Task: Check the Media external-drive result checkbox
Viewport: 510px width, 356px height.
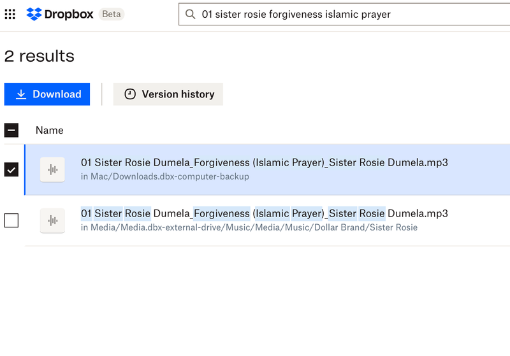Action: (x=11, y=220)
